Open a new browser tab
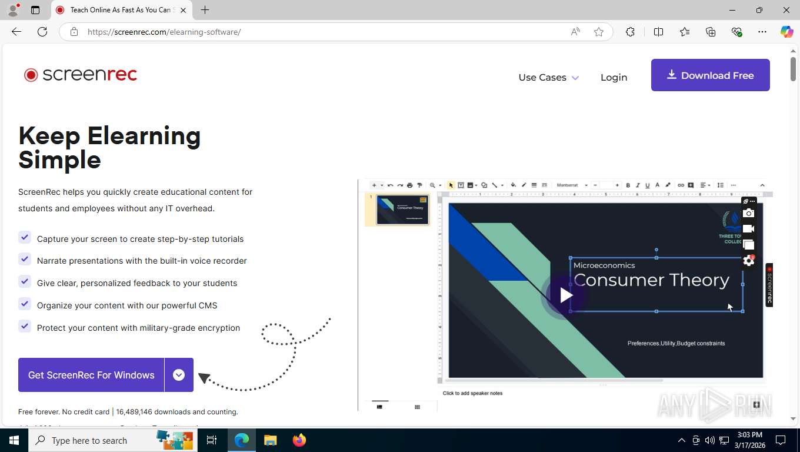The width and height of the screenshot is (800, 452). 205,10
